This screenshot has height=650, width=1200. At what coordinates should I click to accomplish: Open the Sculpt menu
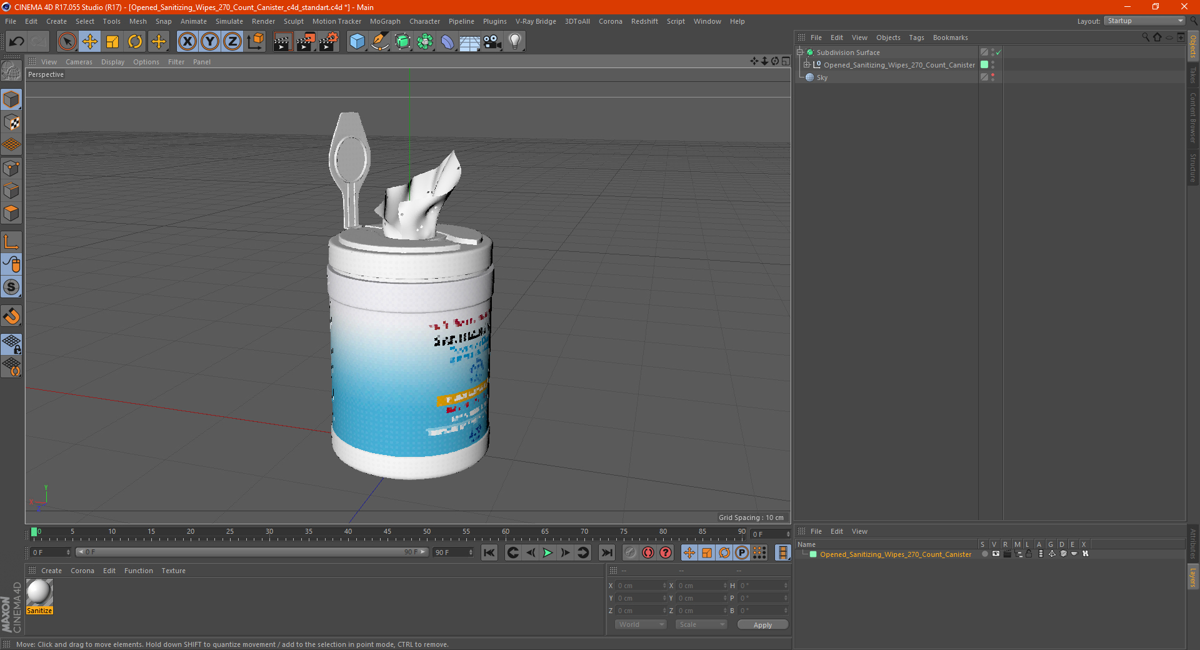(293, 21)
